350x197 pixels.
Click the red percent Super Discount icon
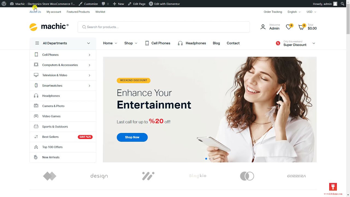coord(278,43)
